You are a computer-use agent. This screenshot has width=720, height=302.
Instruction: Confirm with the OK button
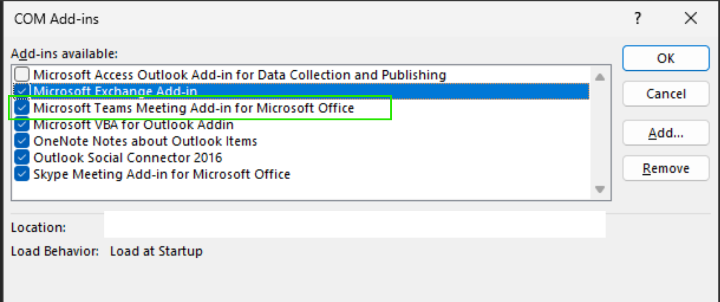(666, 58)
